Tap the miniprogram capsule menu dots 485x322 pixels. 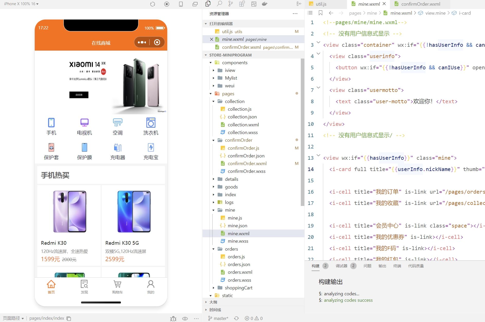point(142,42)
